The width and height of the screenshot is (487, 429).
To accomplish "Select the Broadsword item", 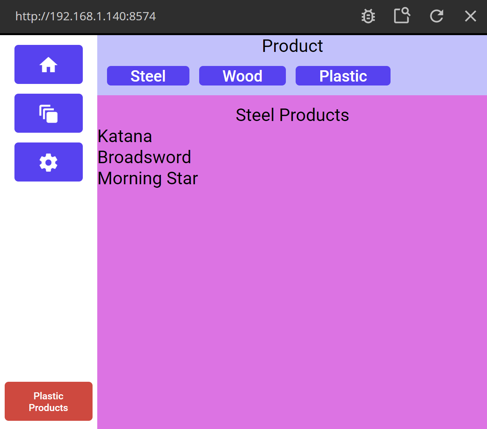I will 144,157.
